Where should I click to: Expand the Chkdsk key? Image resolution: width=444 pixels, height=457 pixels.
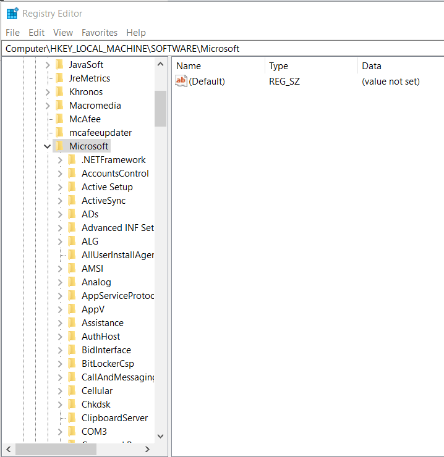tap(60, 405)
